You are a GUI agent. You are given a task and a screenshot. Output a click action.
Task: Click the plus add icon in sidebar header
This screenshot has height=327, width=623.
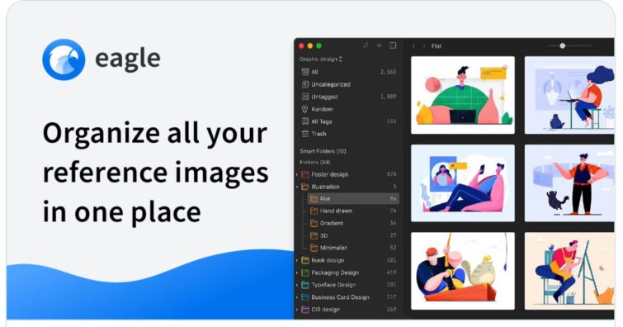(x=380, y=45)
